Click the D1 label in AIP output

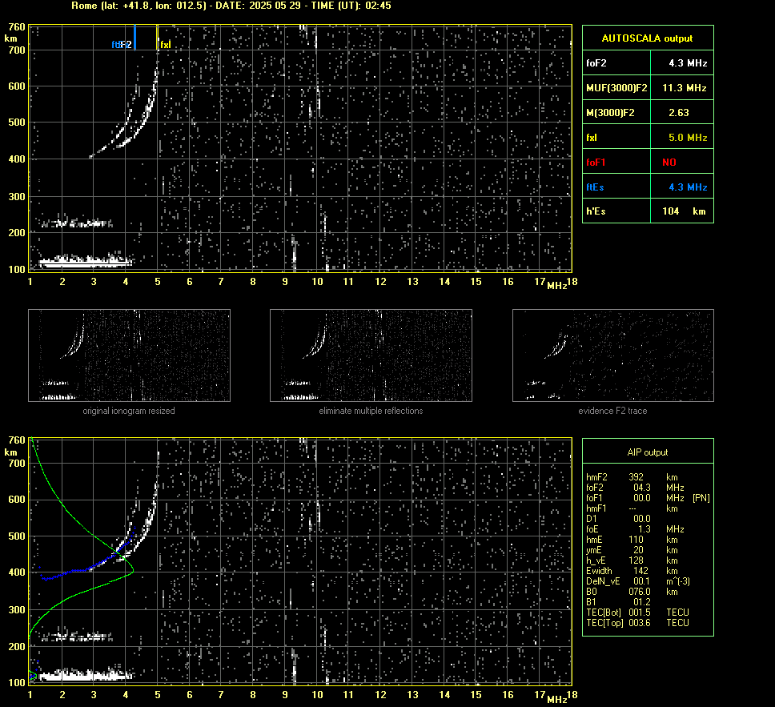(x=591, y=519)
